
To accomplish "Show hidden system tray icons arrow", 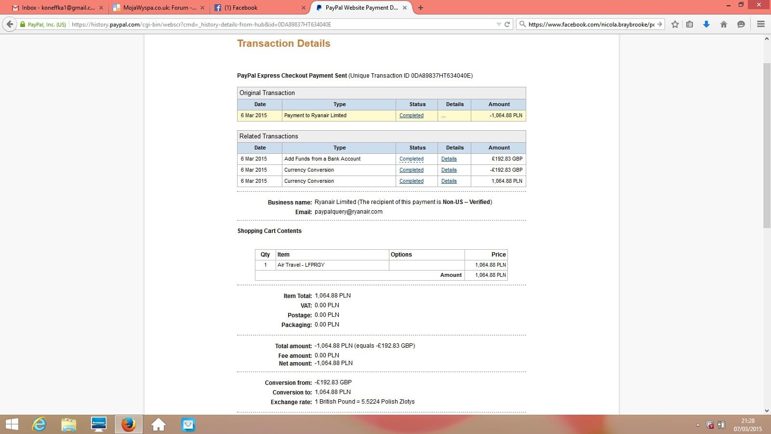I will click(698, 425).
